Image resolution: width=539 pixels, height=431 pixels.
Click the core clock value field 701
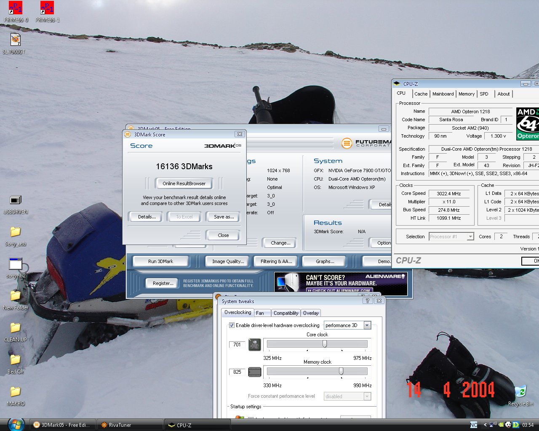pyautogui.click(x=237, y=345)
